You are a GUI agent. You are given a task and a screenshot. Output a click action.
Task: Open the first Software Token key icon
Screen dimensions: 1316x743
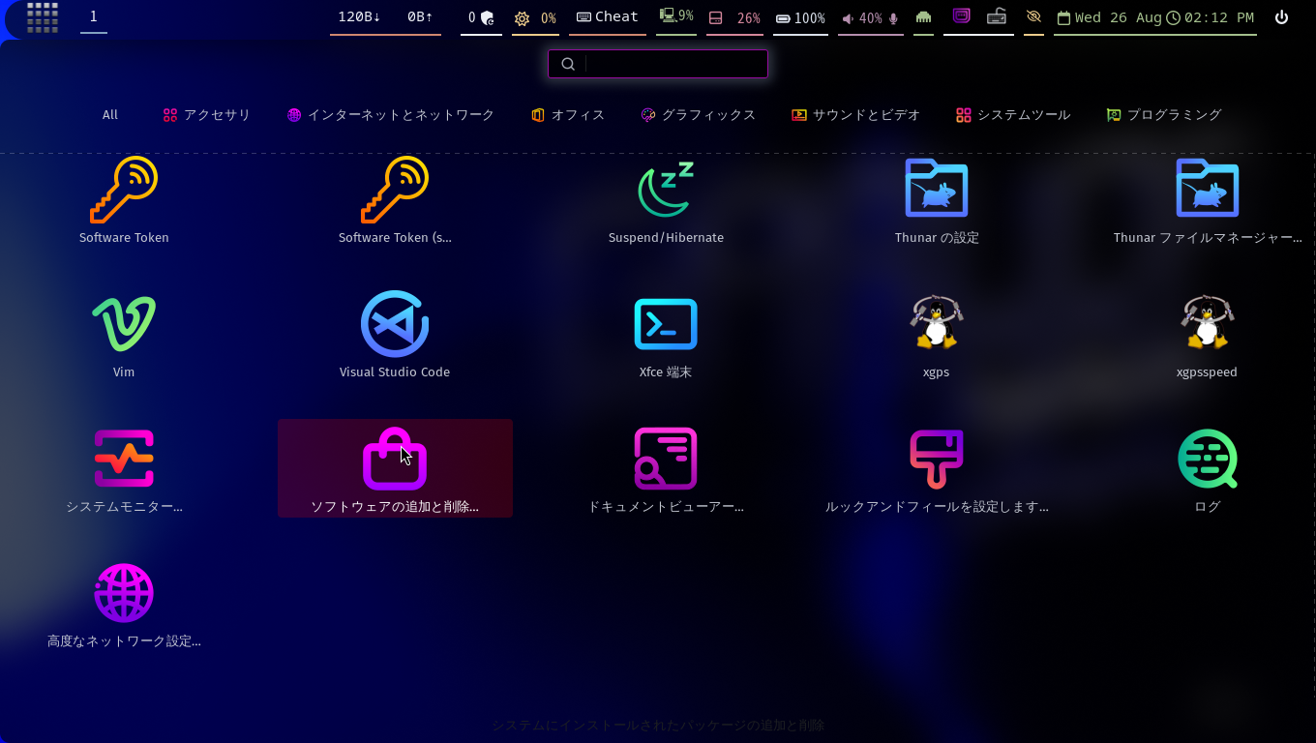point(124,190)
